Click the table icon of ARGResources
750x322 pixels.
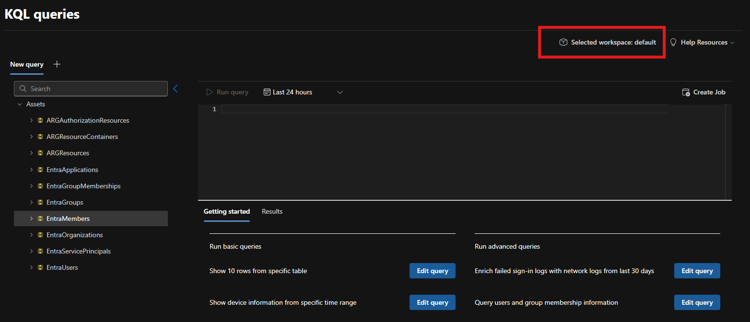[x=41, y=153]
